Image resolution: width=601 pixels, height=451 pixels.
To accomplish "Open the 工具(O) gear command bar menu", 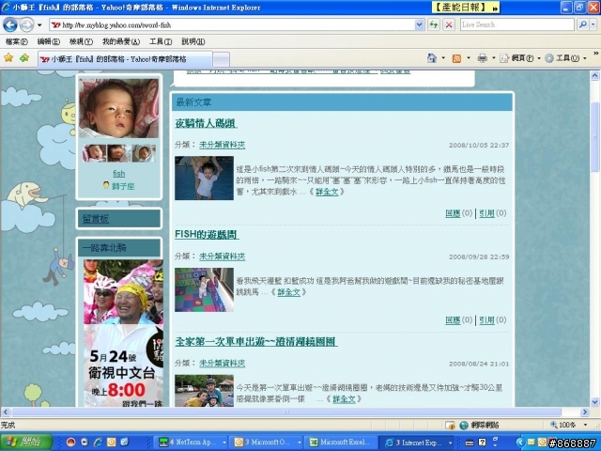I will tap(565, 58).
